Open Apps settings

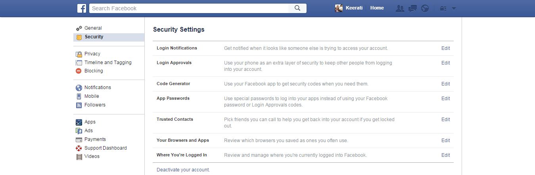pyautogui.click(x=90, y=122)
